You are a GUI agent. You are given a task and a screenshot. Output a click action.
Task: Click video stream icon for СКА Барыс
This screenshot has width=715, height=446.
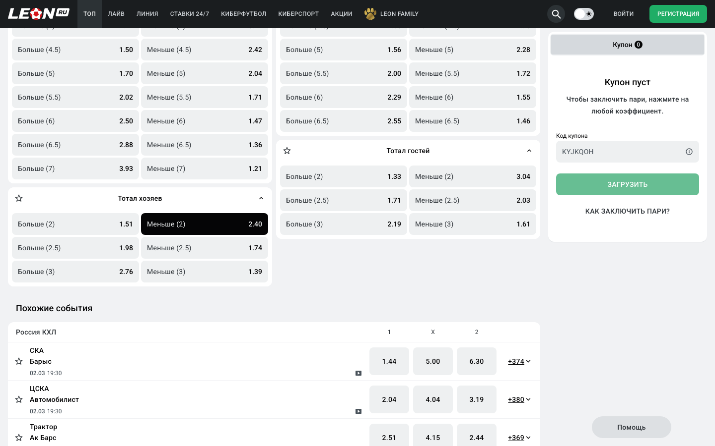click(358, 373)
